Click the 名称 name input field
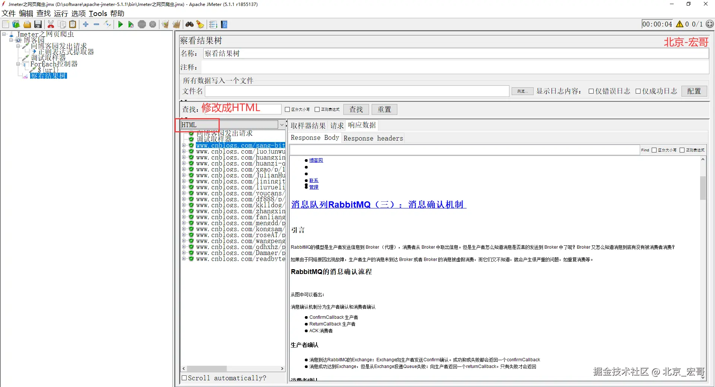This screenshot has width=715, height=387. (x=456, y=54)
